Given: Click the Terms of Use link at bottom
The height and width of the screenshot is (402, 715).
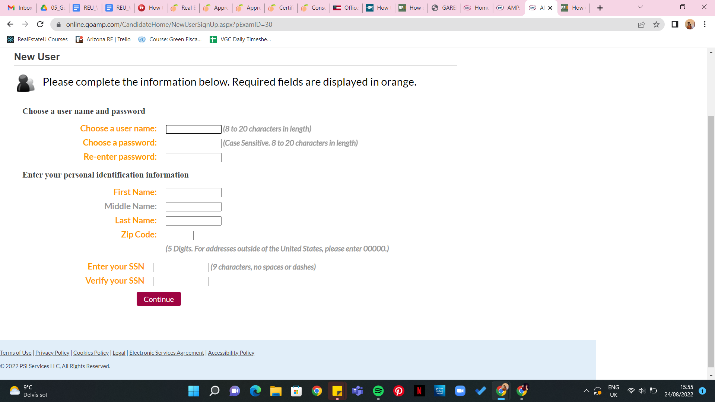Looking at the screenshot, I should coord(16,352).
